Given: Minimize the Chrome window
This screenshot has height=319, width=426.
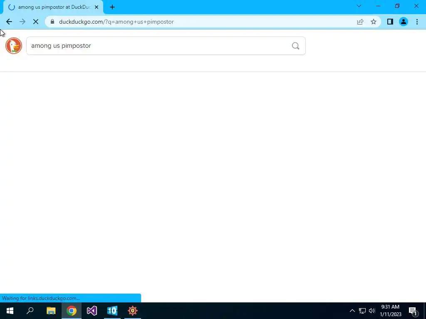Looking at the screenshot, I should pos(378,6).
